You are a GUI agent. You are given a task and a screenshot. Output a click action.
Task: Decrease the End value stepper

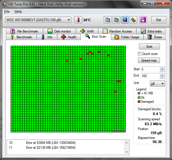[x=162, y=77]
